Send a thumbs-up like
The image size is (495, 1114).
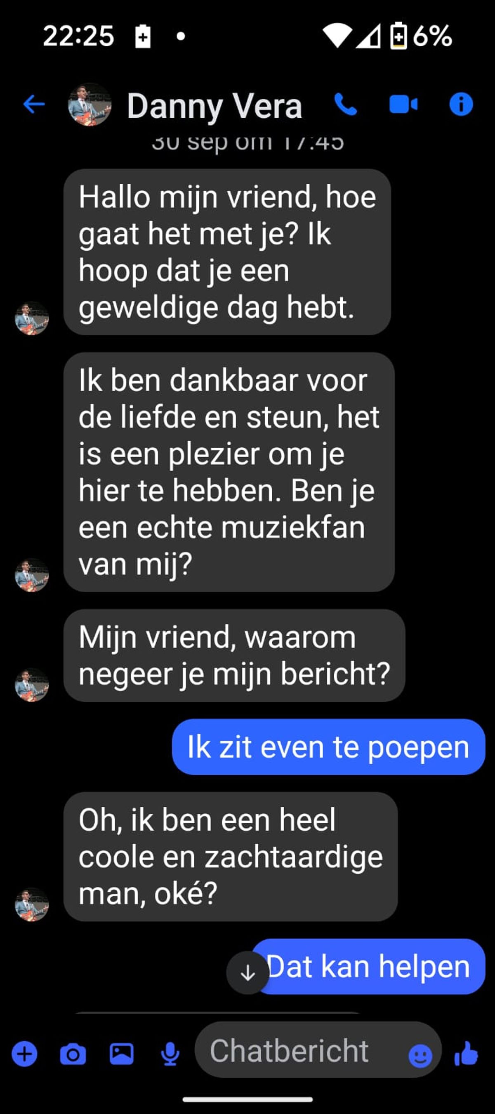coord(467,1053)
